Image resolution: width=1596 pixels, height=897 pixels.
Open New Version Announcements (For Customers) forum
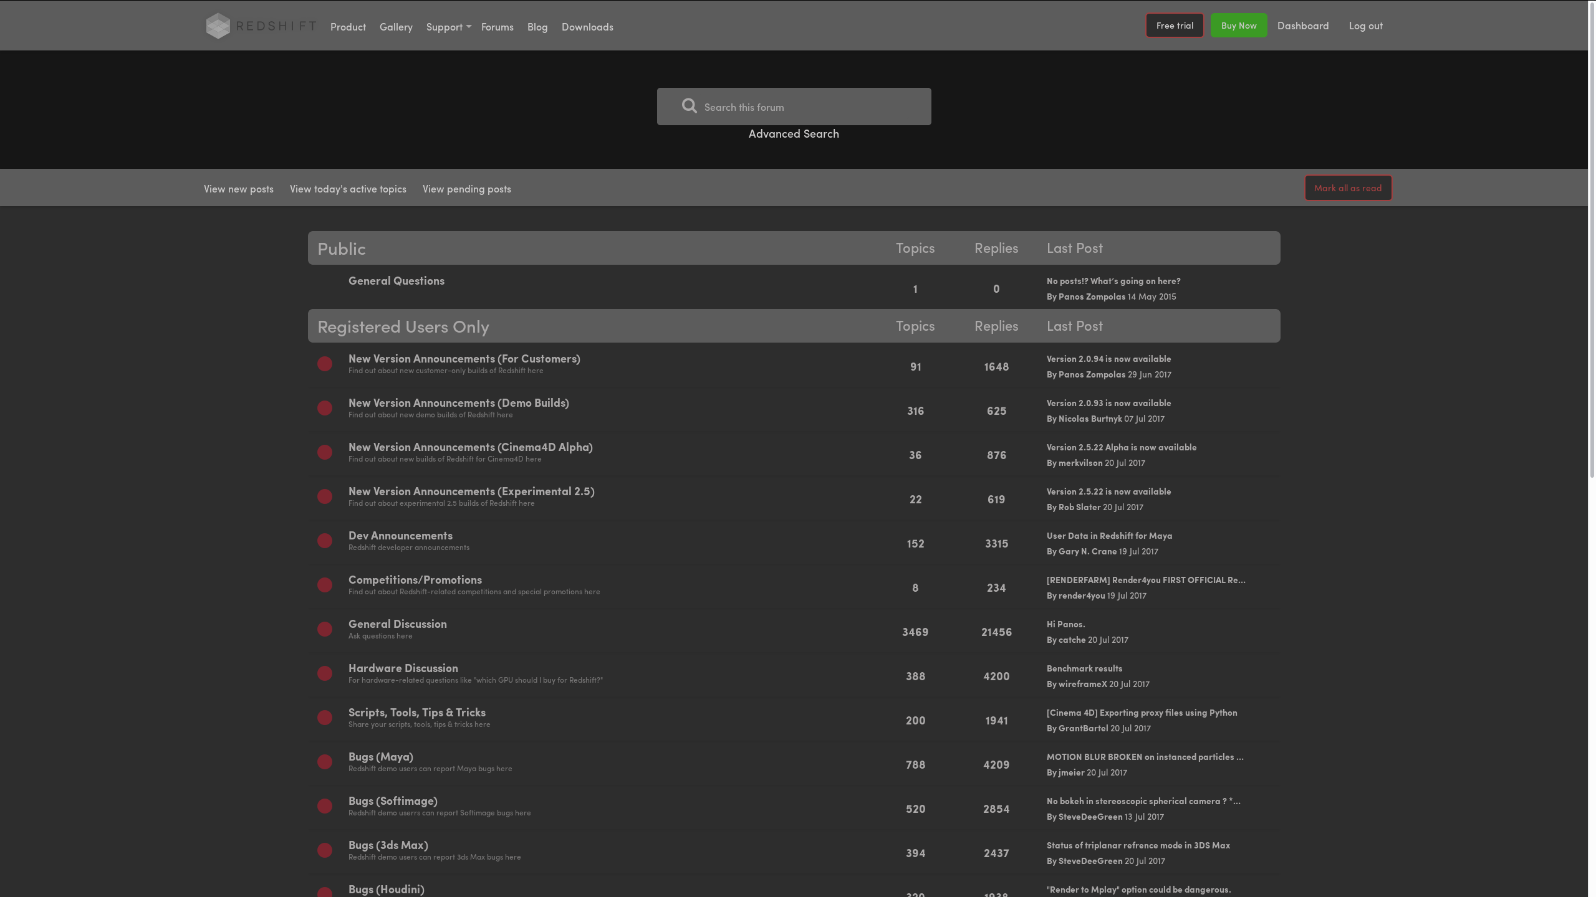pos(464,359)
